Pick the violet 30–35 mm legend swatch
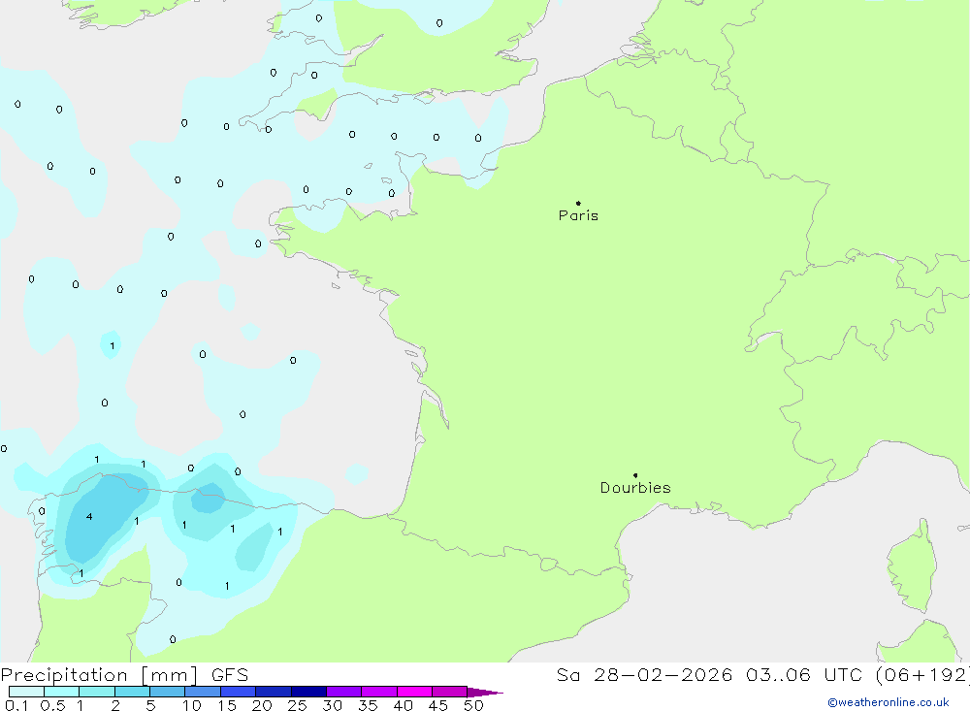The width and height of the screenshot is (970, 711). [x=343, y=692]
